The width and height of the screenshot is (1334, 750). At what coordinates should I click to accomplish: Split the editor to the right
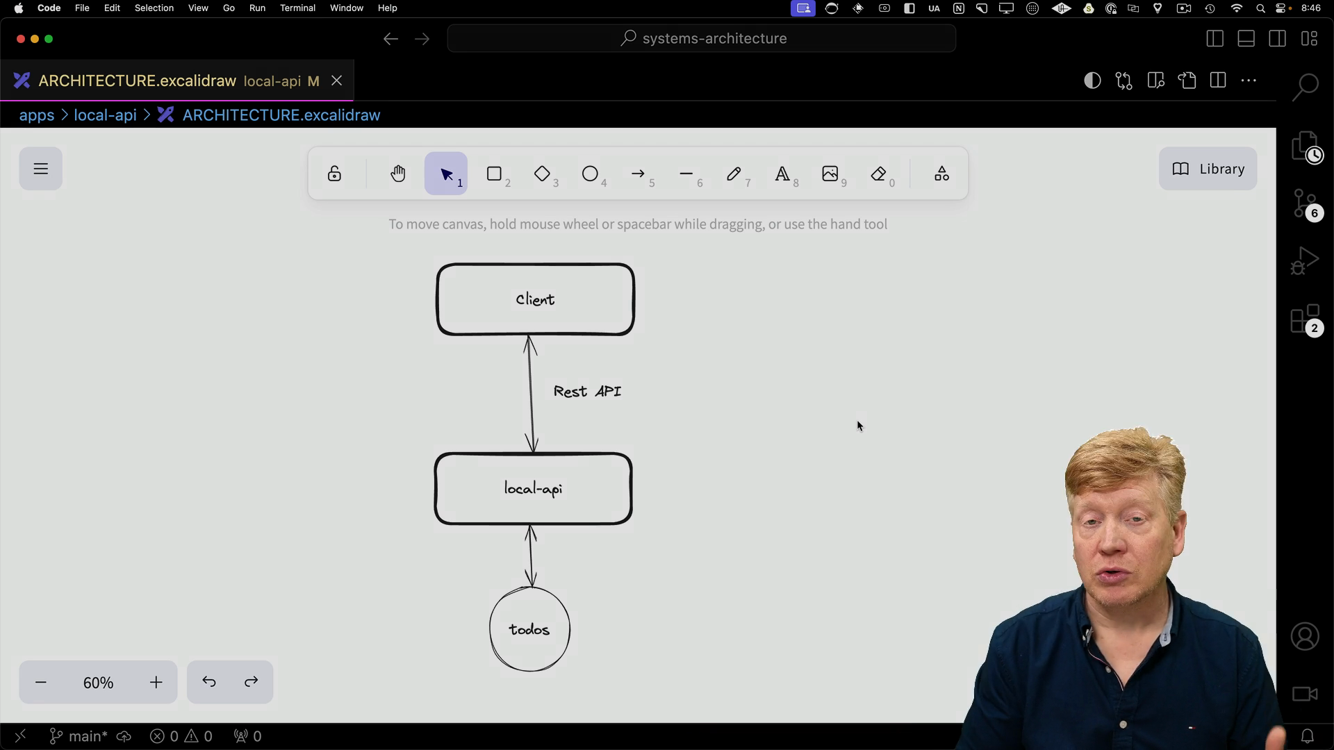click(1218, 81)
